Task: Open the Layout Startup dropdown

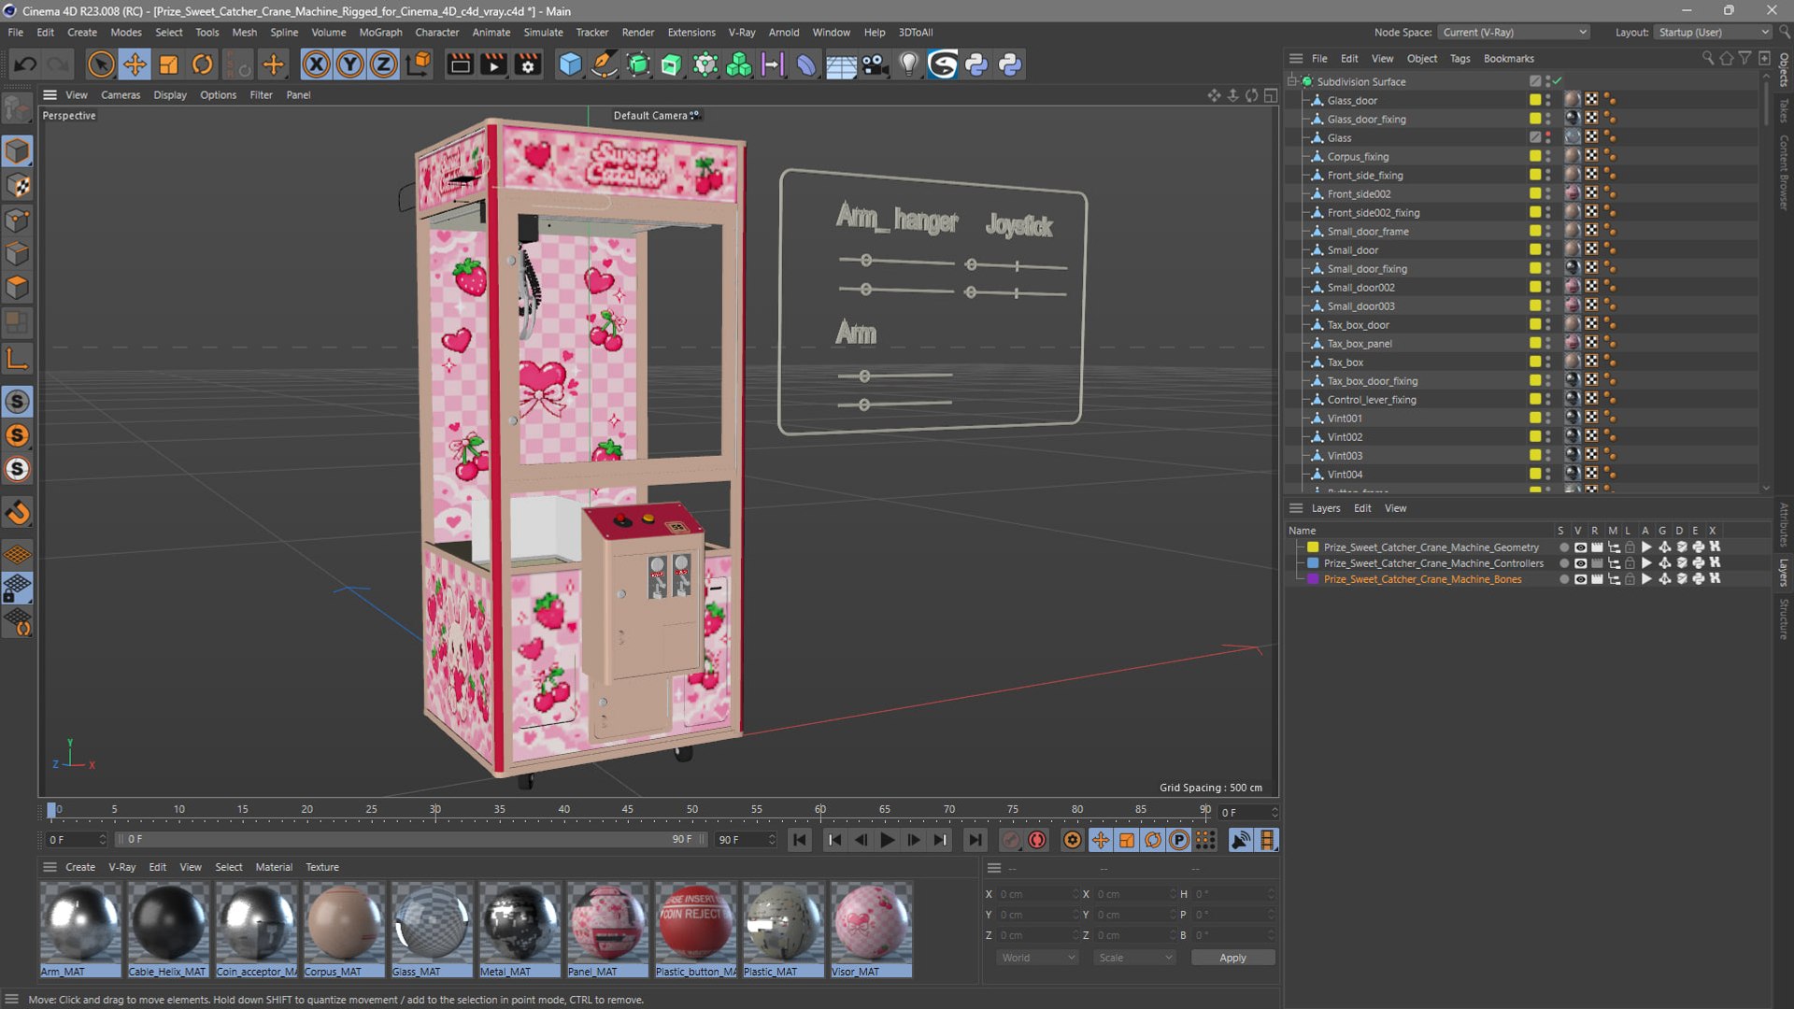Action: (1712, 32)
